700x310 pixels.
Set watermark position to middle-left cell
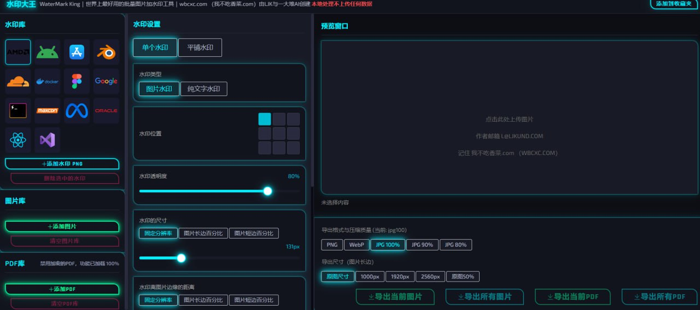(265, 134)
